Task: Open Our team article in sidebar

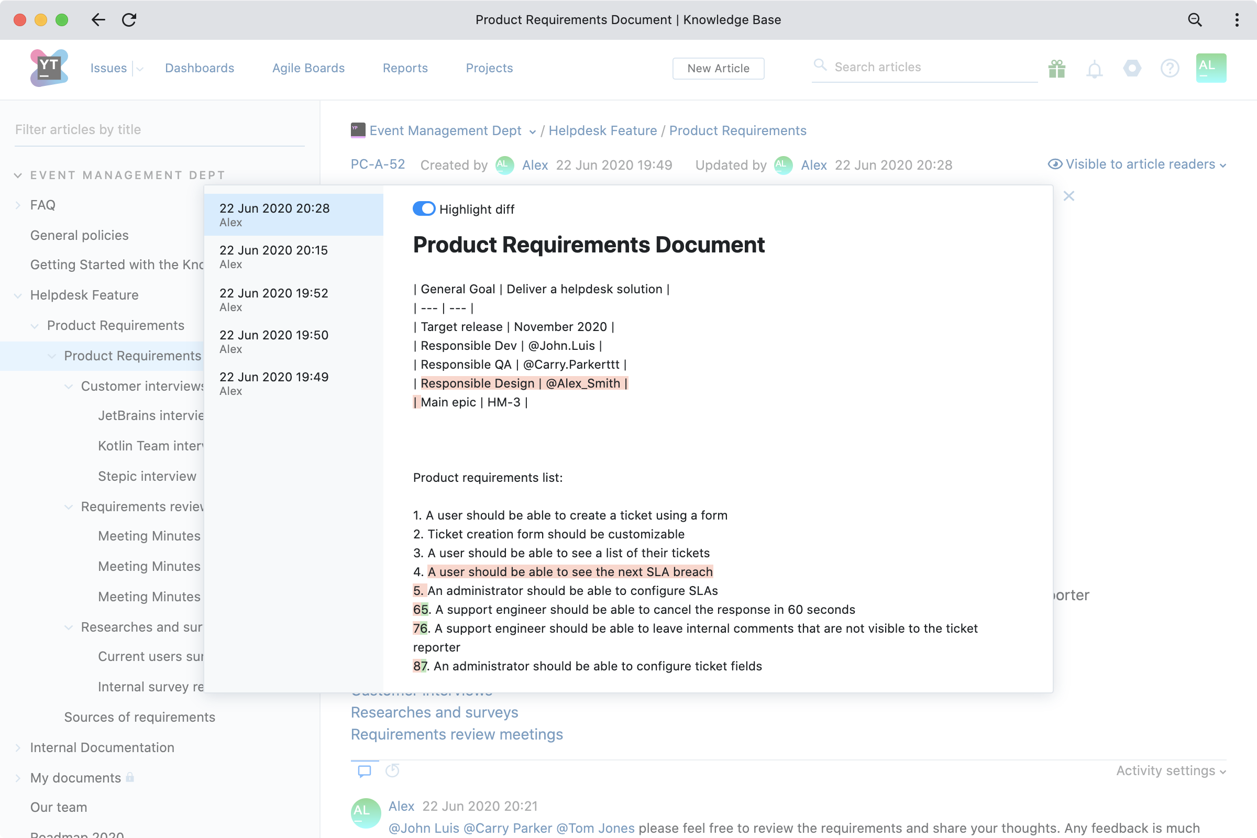Action: [x=58, y=807]
